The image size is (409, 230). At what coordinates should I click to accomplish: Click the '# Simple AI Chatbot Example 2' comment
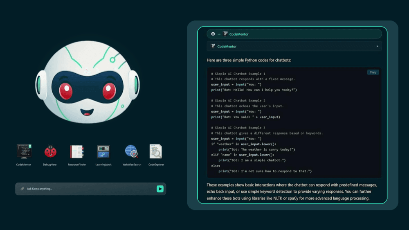238,101
